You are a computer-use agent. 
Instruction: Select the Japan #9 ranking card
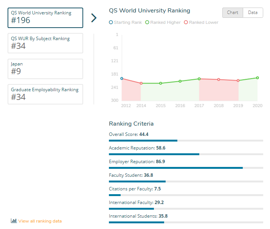45,69
